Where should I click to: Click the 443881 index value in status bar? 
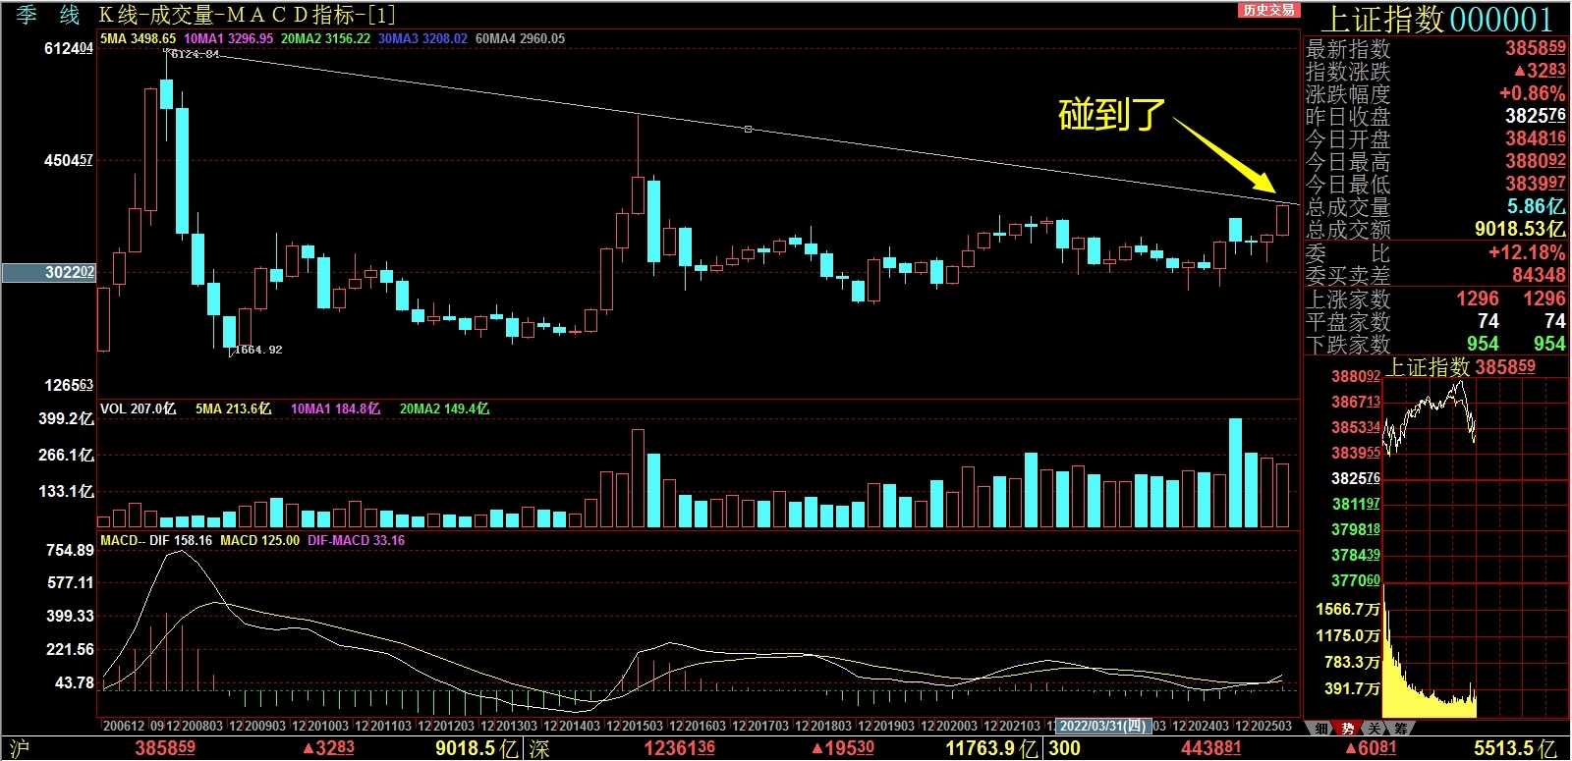1211,748
